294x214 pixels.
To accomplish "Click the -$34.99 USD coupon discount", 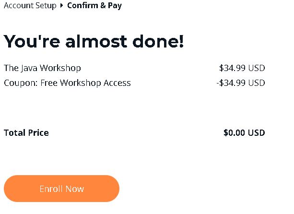I will pos(240,83).
